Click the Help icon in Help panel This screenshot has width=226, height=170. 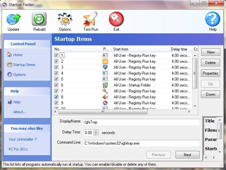pos(10,102)
